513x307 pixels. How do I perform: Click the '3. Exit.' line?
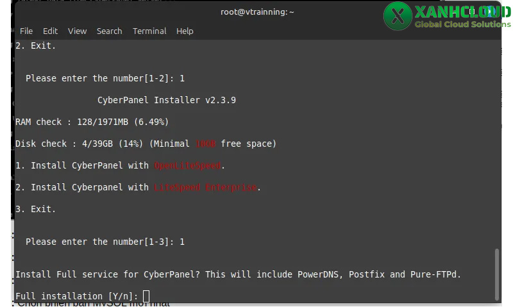point(36,209)
